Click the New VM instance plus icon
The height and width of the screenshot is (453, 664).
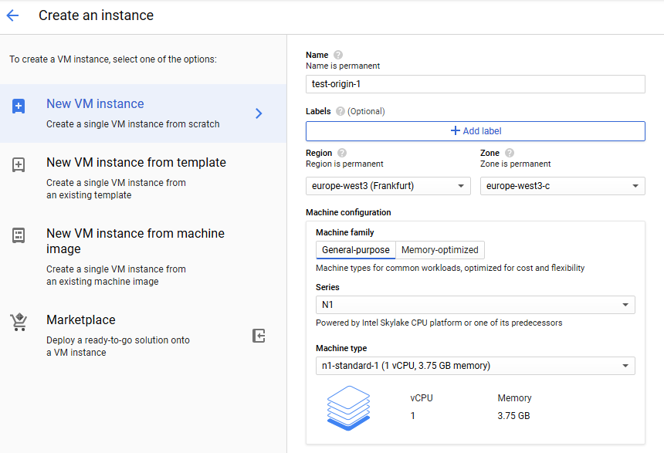(x=19, y=106)
